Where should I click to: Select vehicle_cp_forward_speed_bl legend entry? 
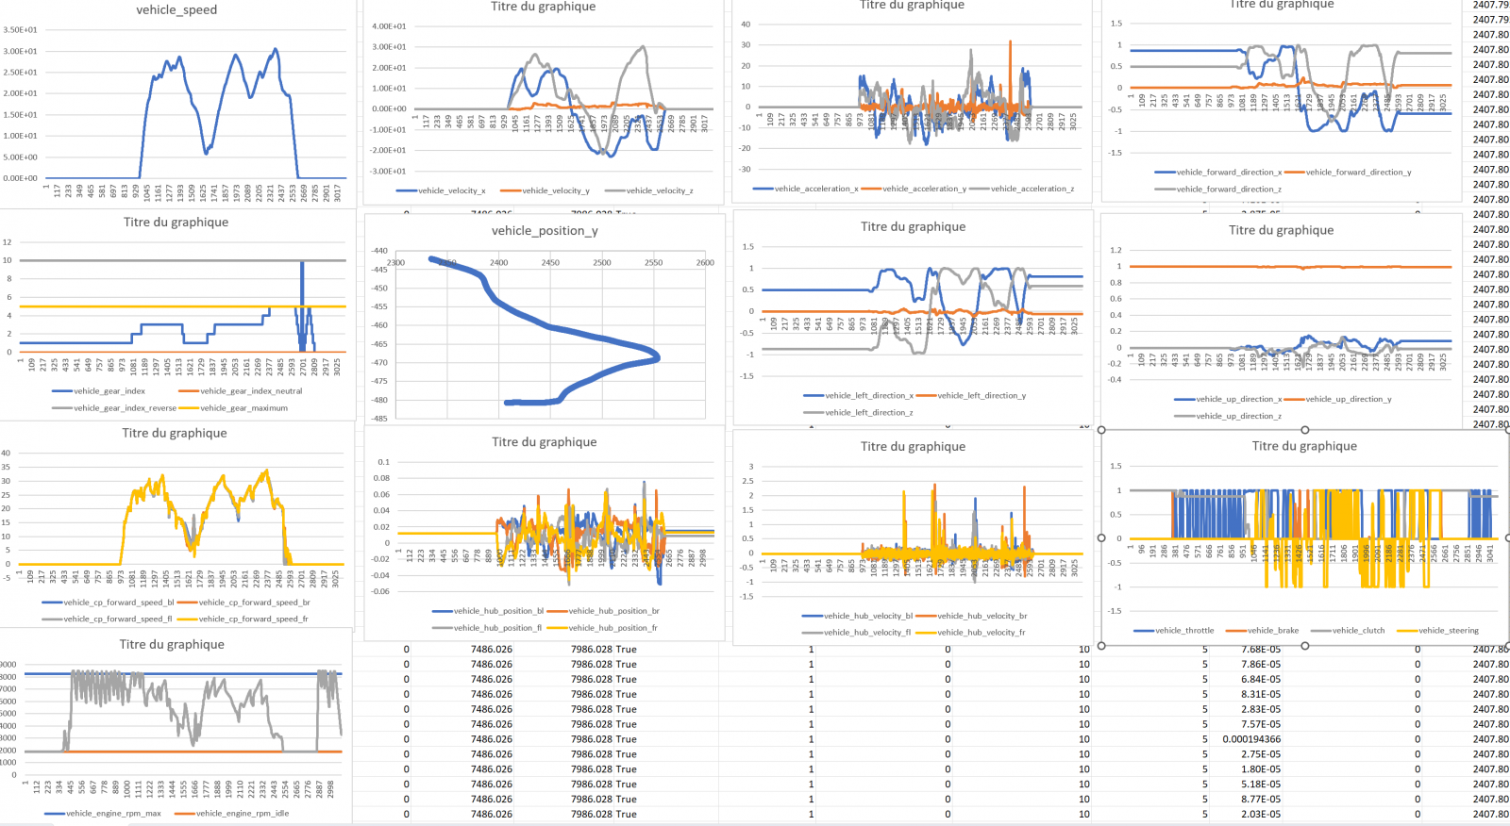point(109,603)
